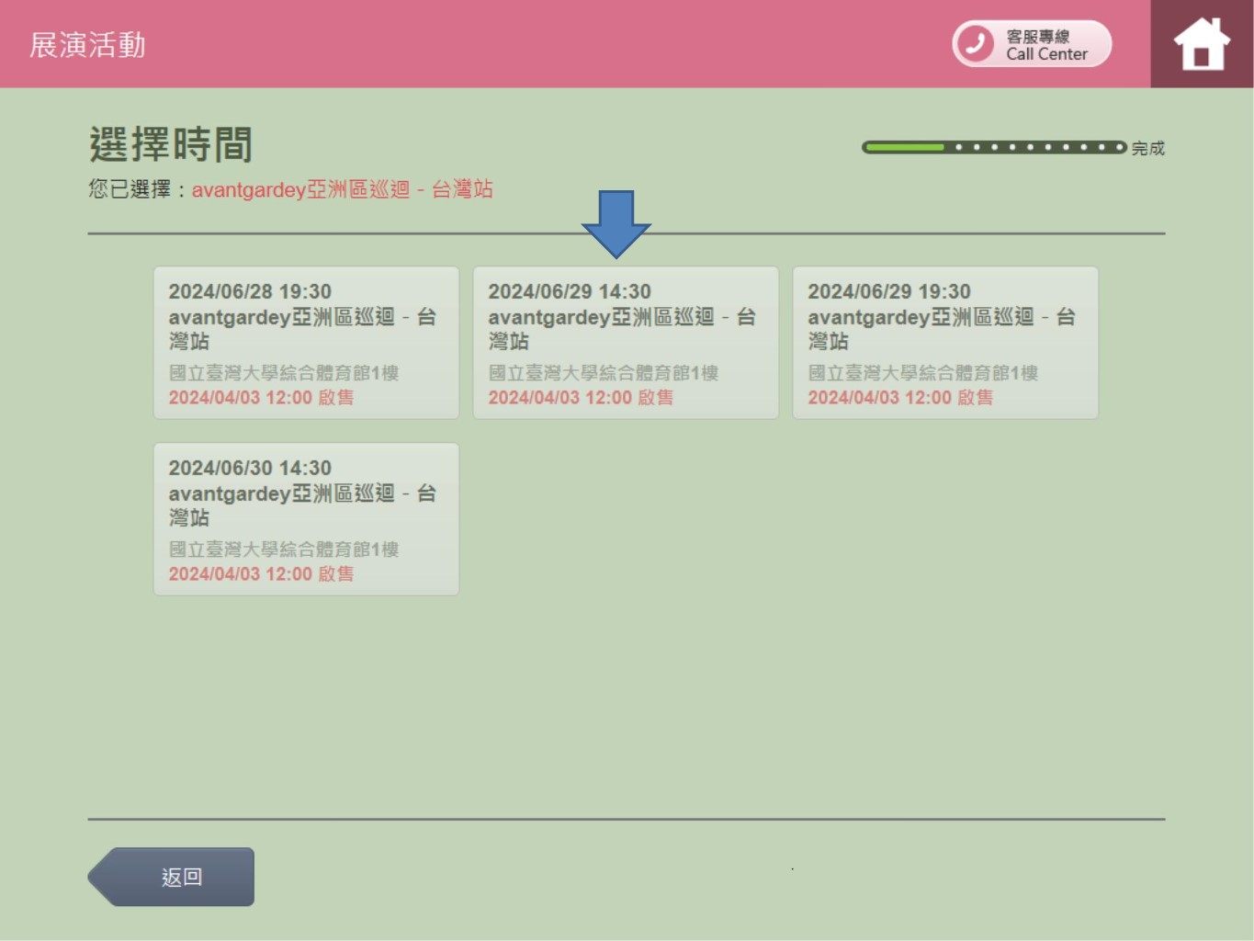Click the 啟售 sale date on the 06/29 14:30 card

coord(581,398)
